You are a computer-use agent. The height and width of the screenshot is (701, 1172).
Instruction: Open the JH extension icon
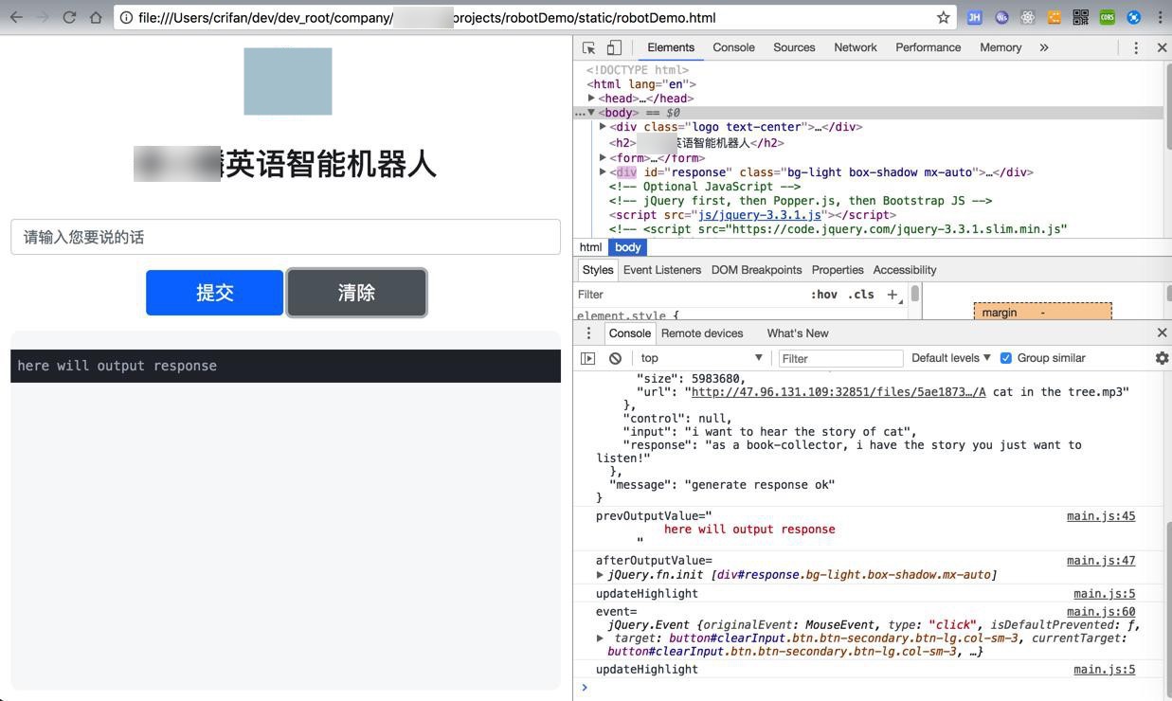[x=974, y=17]
